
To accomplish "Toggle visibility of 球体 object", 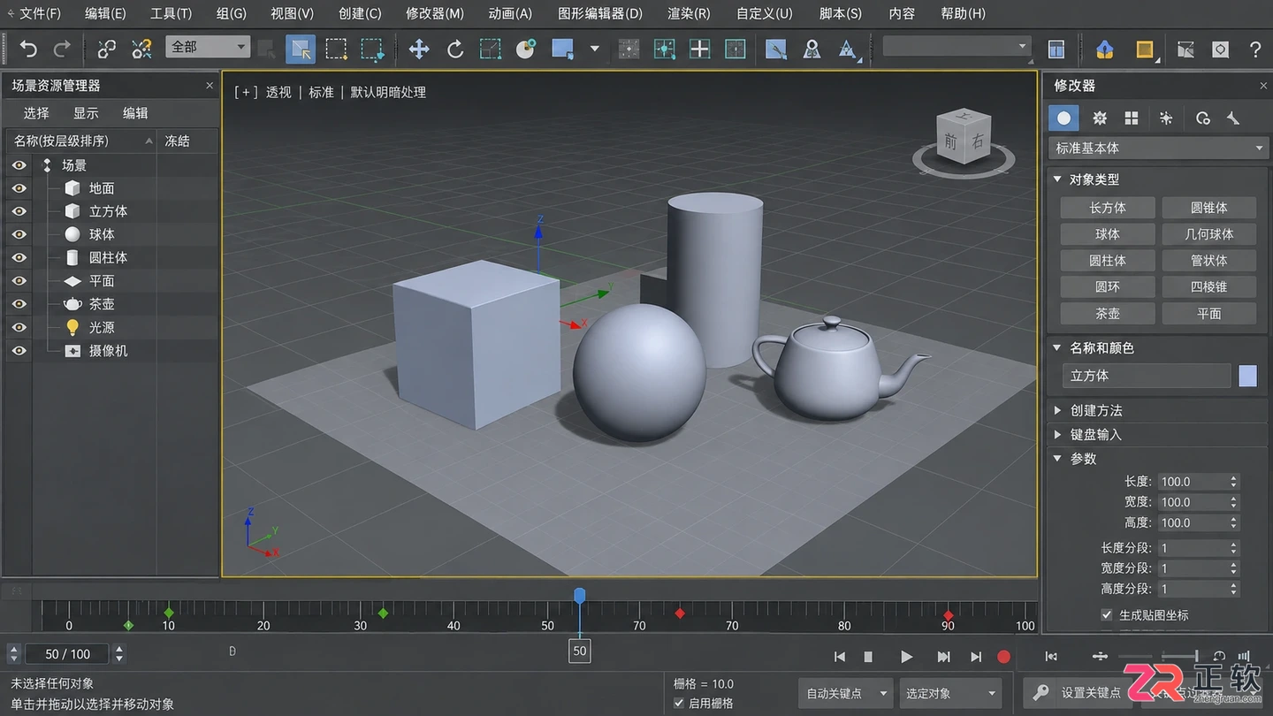I will point(19,234).
